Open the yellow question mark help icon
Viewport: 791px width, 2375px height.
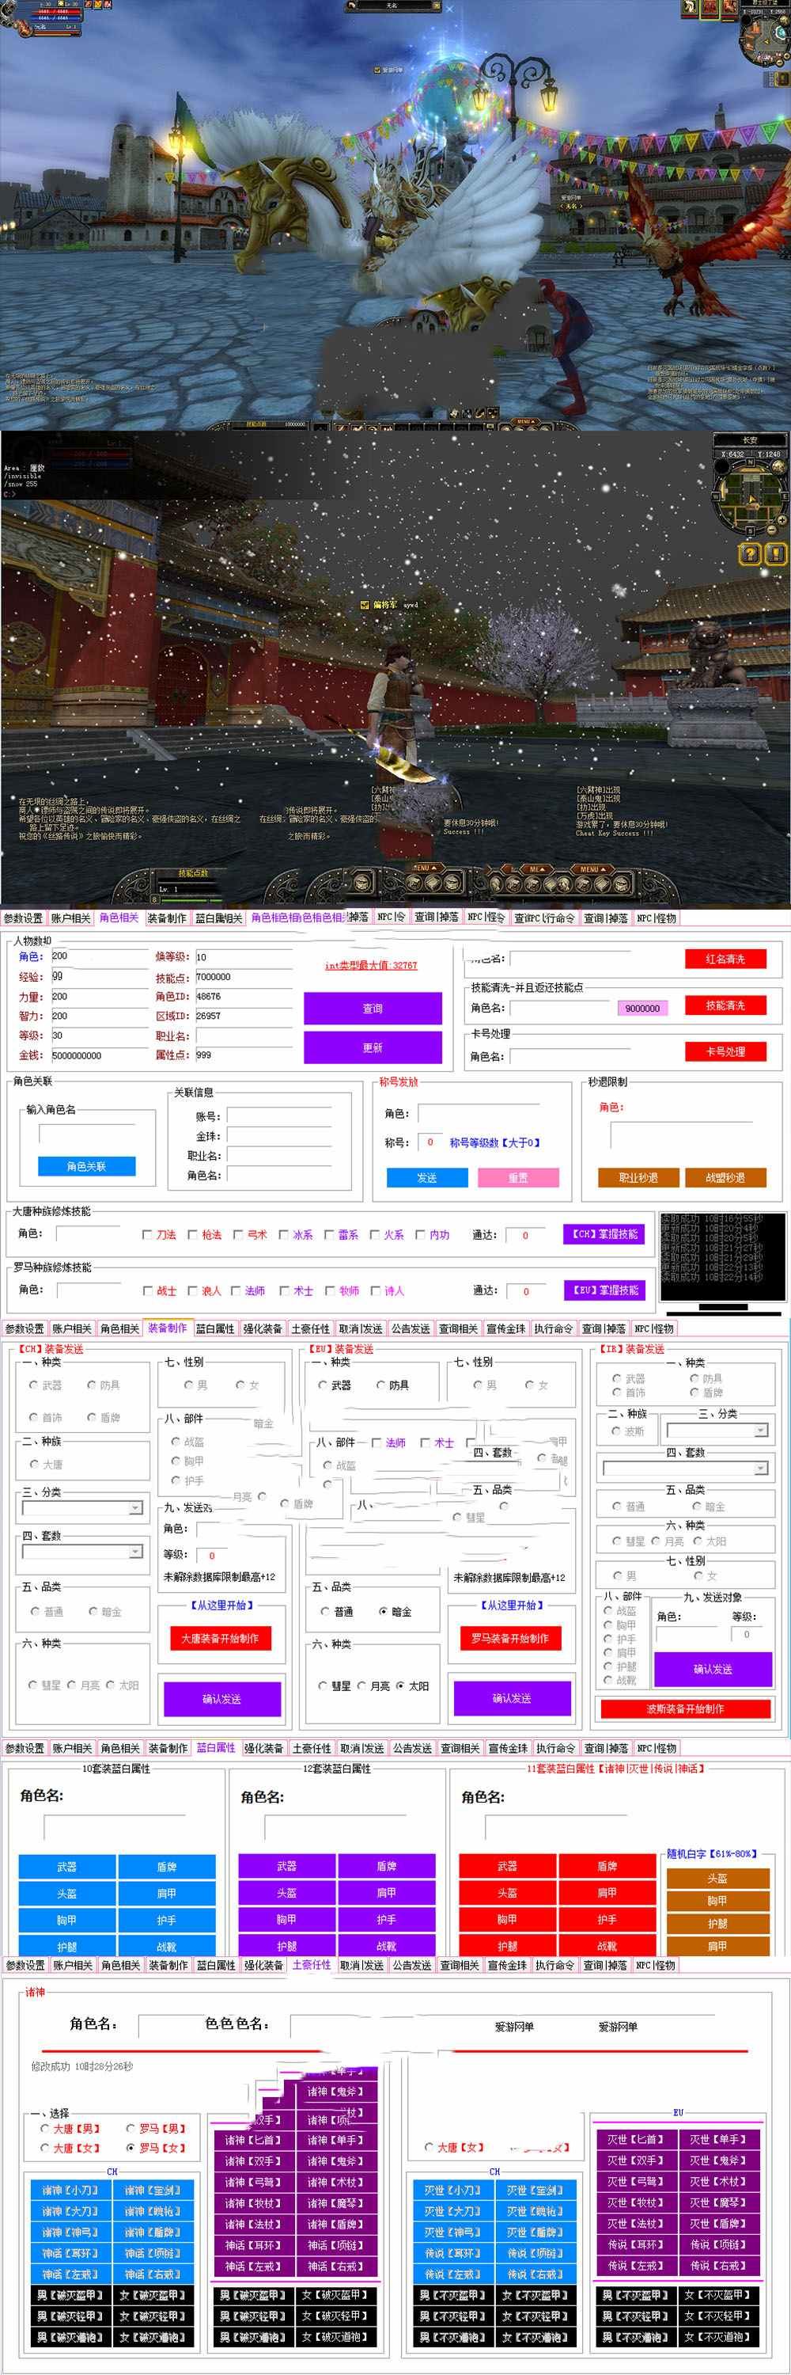coord(750,553)
